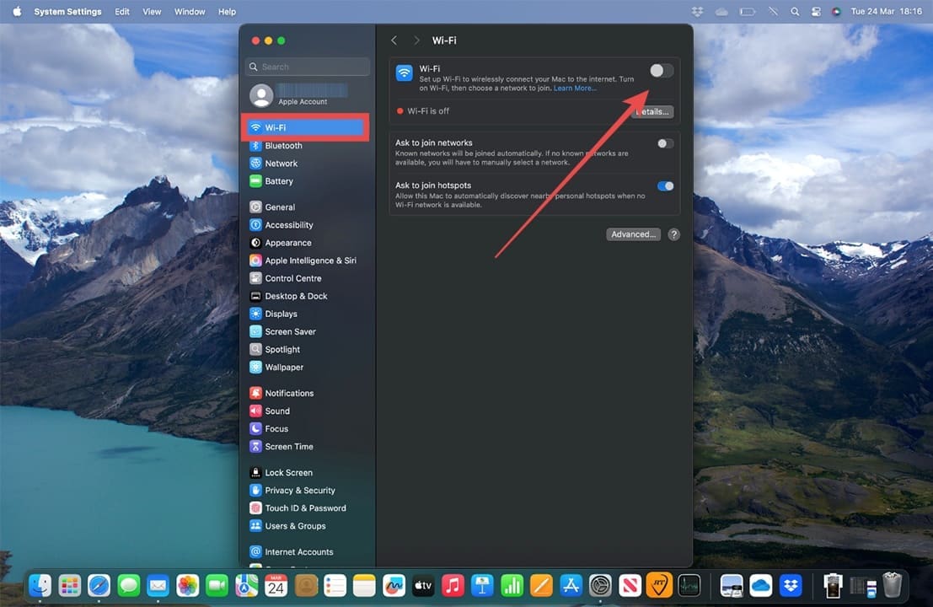
Task: Click the Wi-Fi help question mark button
Action: coord(673,234)
